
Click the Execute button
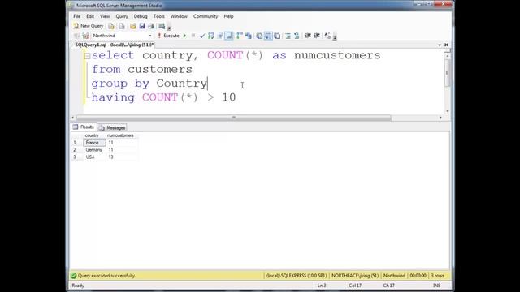tap(168, 36)
